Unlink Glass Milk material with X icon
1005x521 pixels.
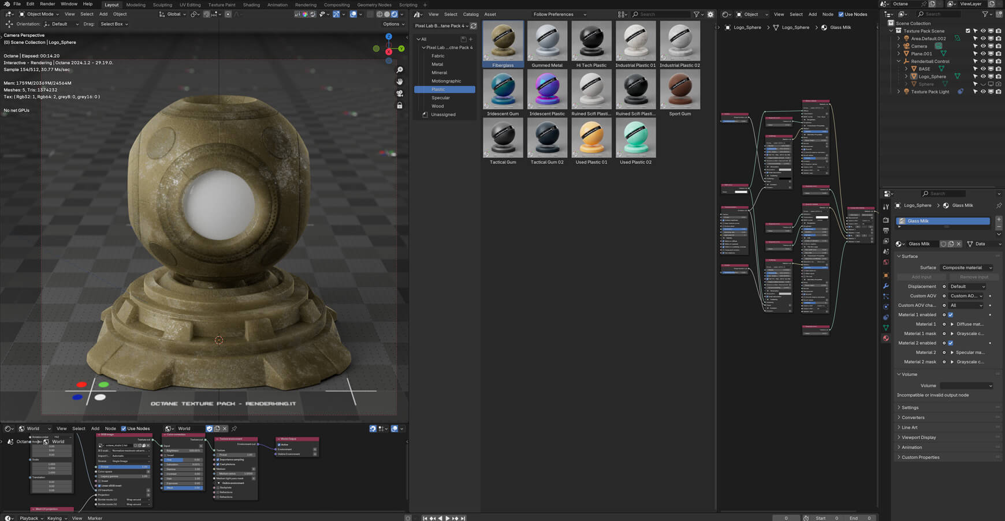tap(959, 244)
